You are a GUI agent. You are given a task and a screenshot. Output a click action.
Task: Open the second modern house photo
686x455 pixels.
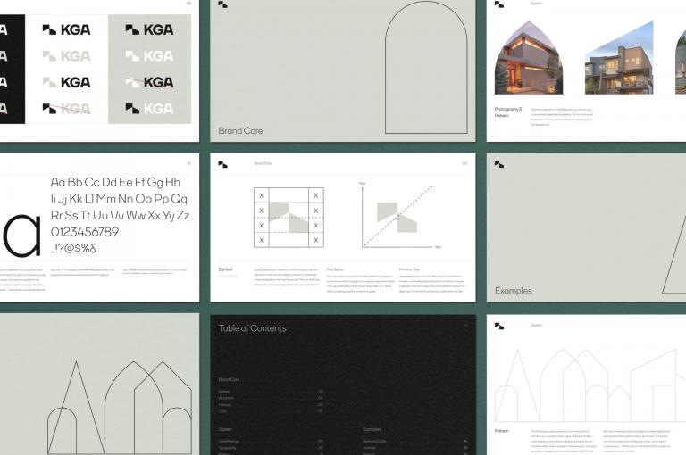(x=619, y=61)
